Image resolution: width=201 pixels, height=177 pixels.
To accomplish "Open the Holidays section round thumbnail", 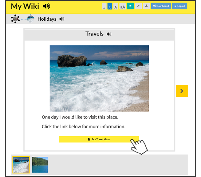I will coord(31,19).
